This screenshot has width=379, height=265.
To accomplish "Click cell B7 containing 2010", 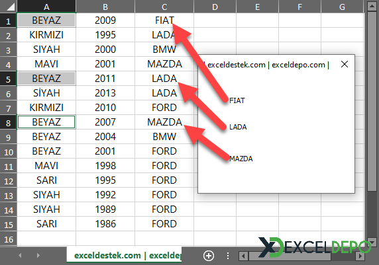I will click(x=105, y=108).
